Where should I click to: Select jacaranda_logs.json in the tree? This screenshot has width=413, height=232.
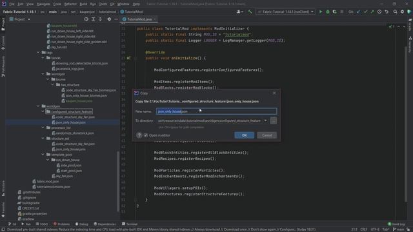point(68,69)
